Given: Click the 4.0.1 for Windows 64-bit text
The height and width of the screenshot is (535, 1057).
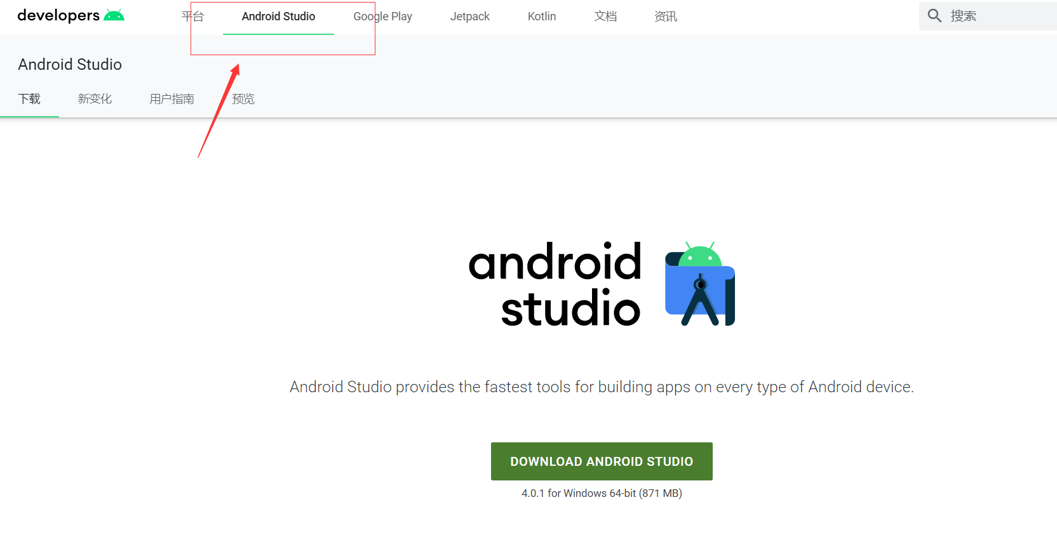Looking at the screenshot, I should (602, 493).
